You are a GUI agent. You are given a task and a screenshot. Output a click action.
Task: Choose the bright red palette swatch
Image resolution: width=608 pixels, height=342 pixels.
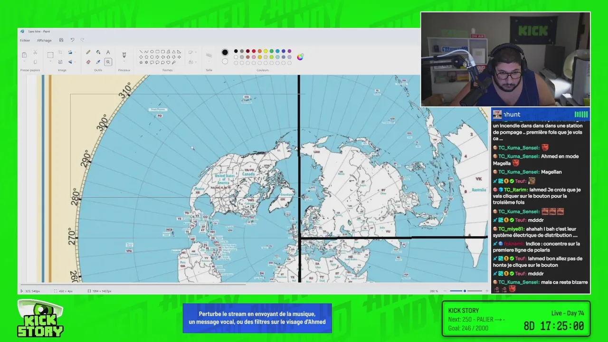[254, 51]
